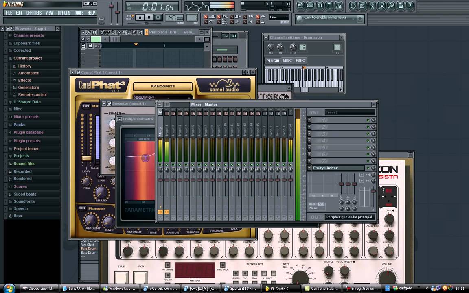Select the zoom tool in Piano roll
This screenshot has height=293, width=469.
(135, 32)
